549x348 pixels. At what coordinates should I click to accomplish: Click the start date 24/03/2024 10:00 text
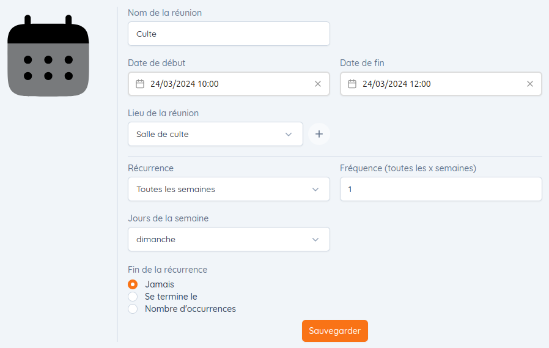coord(185,84)
